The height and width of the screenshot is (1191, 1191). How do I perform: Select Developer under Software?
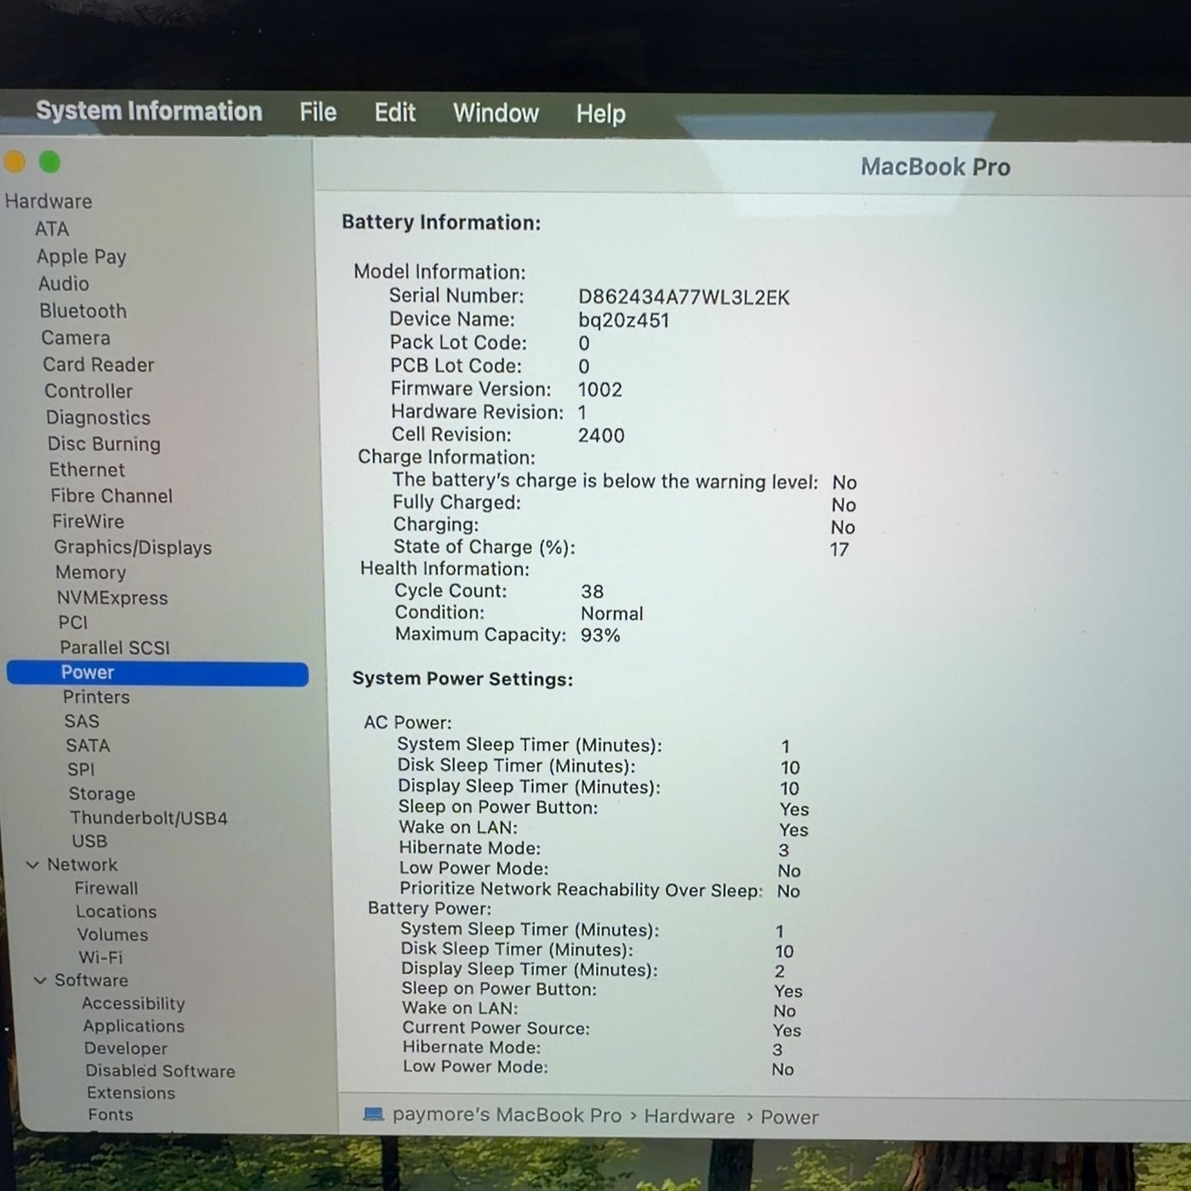(x=126, y=1048)
